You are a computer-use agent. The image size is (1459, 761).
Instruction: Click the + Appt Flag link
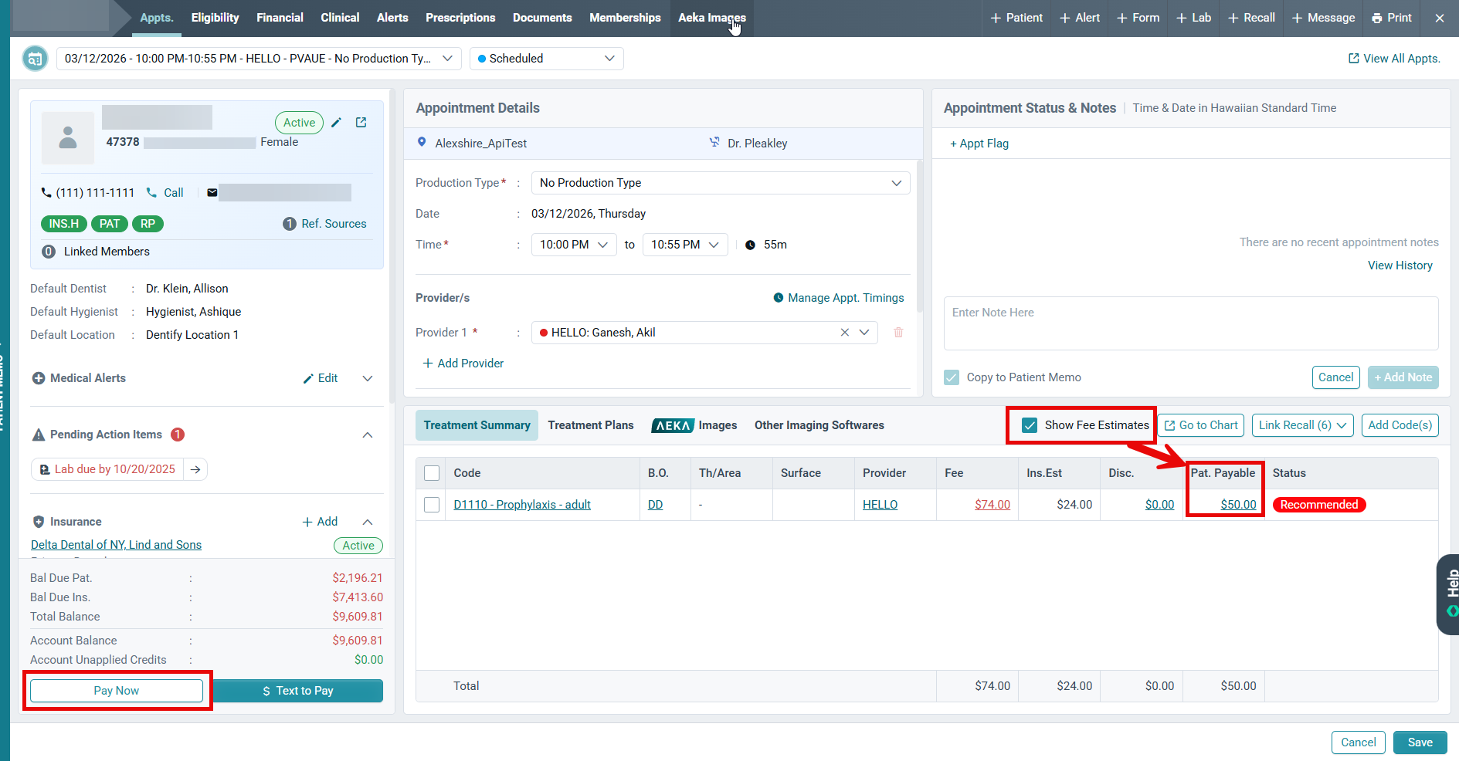(979, 144)
